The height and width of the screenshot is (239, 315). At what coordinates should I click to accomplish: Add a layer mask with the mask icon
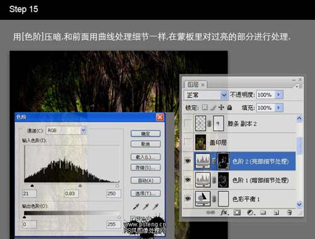(237, 213)
